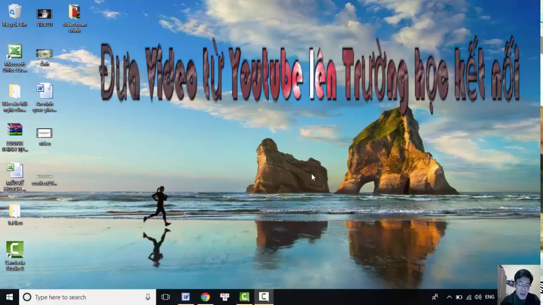
Task: Select the 'video hoan chinh' archive icon
Action: [x=74, y=19]
